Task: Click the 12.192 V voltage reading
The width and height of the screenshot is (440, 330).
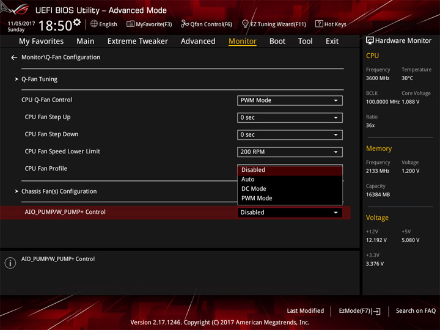Action: [x=376, y=240]
